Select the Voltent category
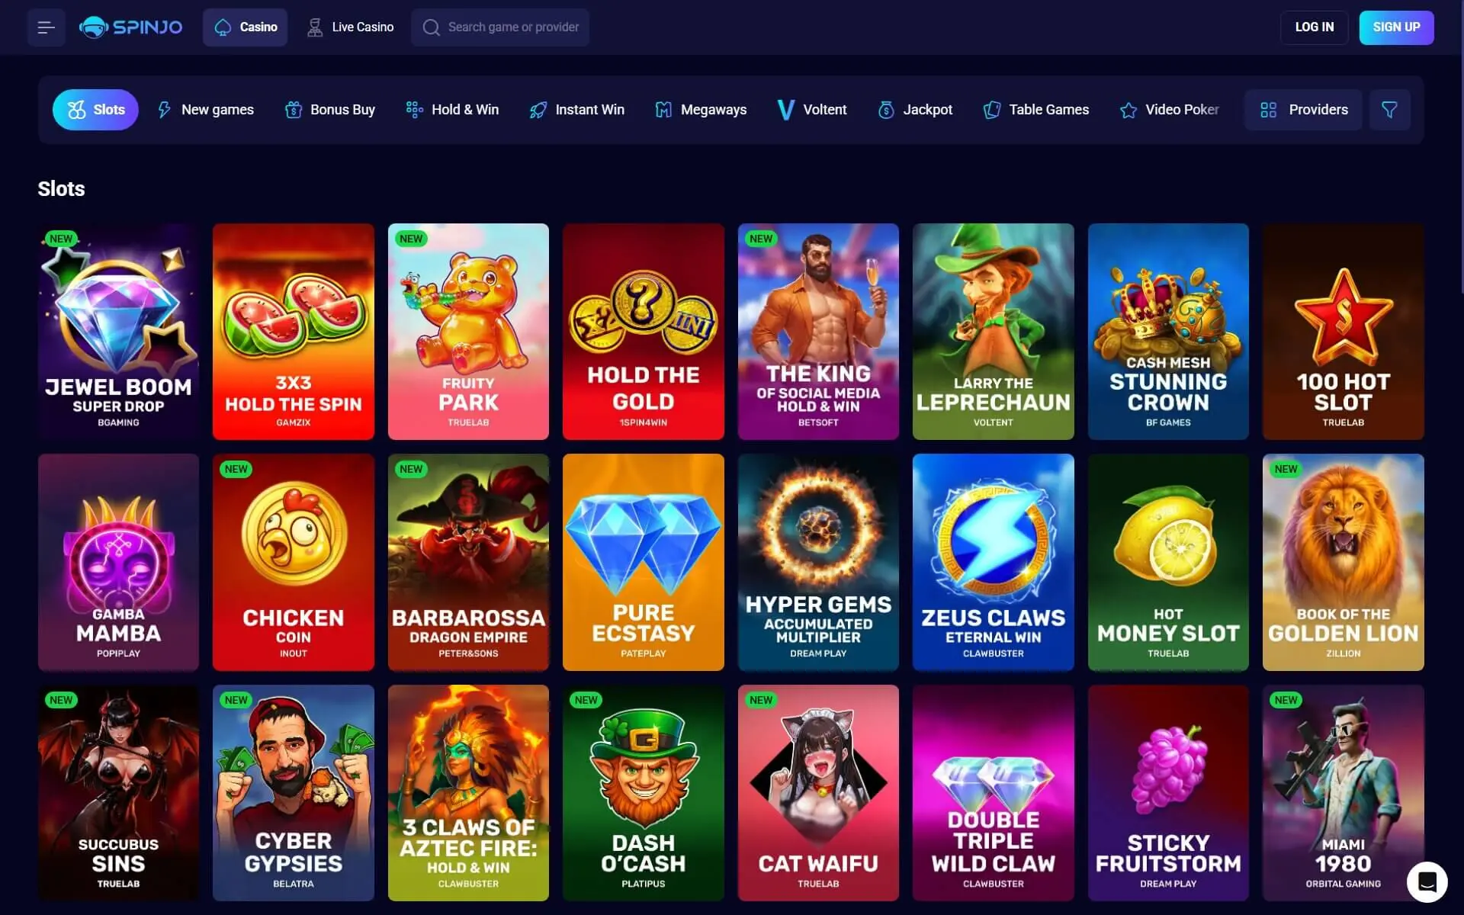 click(x=811, y=110)
